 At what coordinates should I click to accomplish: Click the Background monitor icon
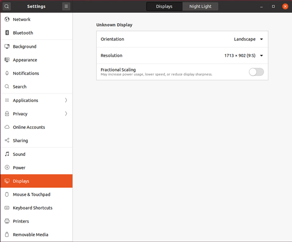pos(7,46)
